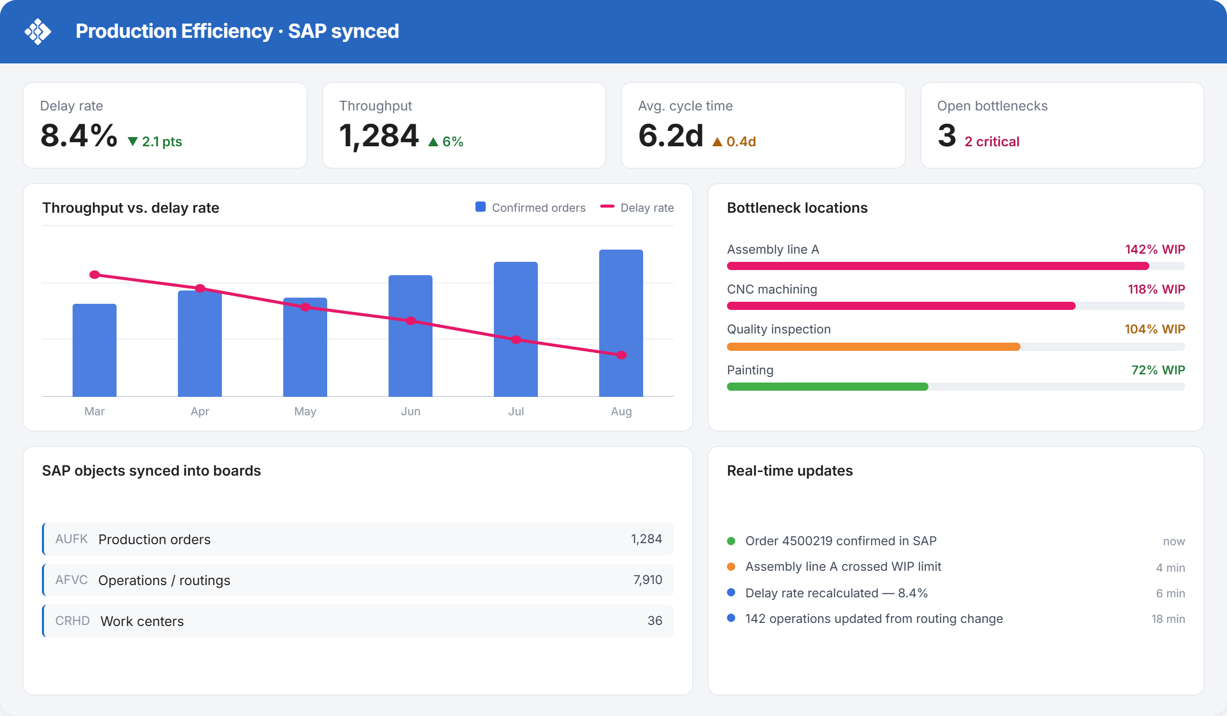Click the diamond logo icon in header
Image resolution: width=1227 pixels, height=716 pixels.
pos(38,32)
